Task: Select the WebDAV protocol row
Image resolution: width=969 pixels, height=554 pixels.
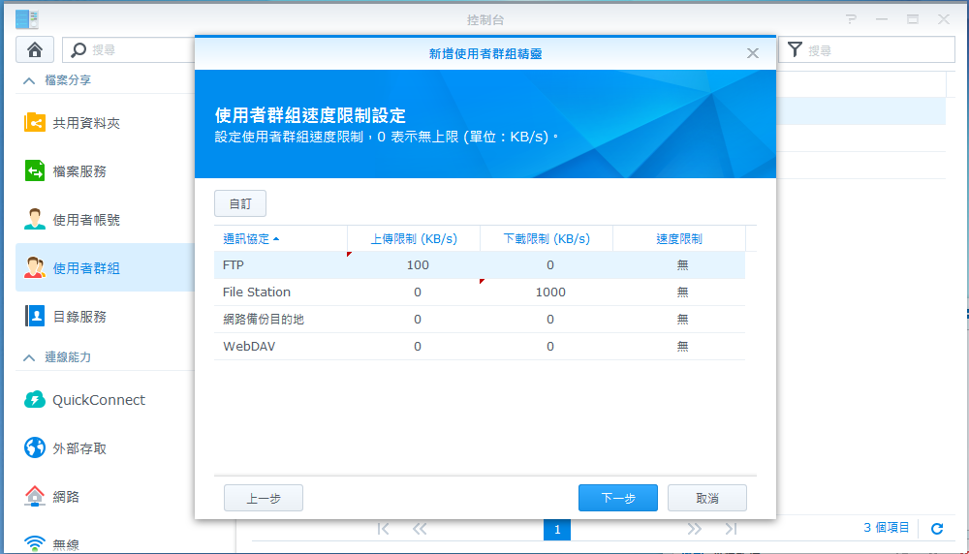Action: (x=480, y=347)
